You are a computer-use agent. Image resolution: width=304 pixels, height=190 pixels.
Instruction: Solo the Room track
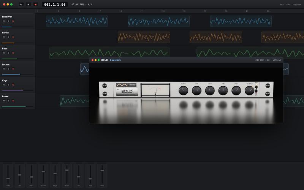point(8,101)
